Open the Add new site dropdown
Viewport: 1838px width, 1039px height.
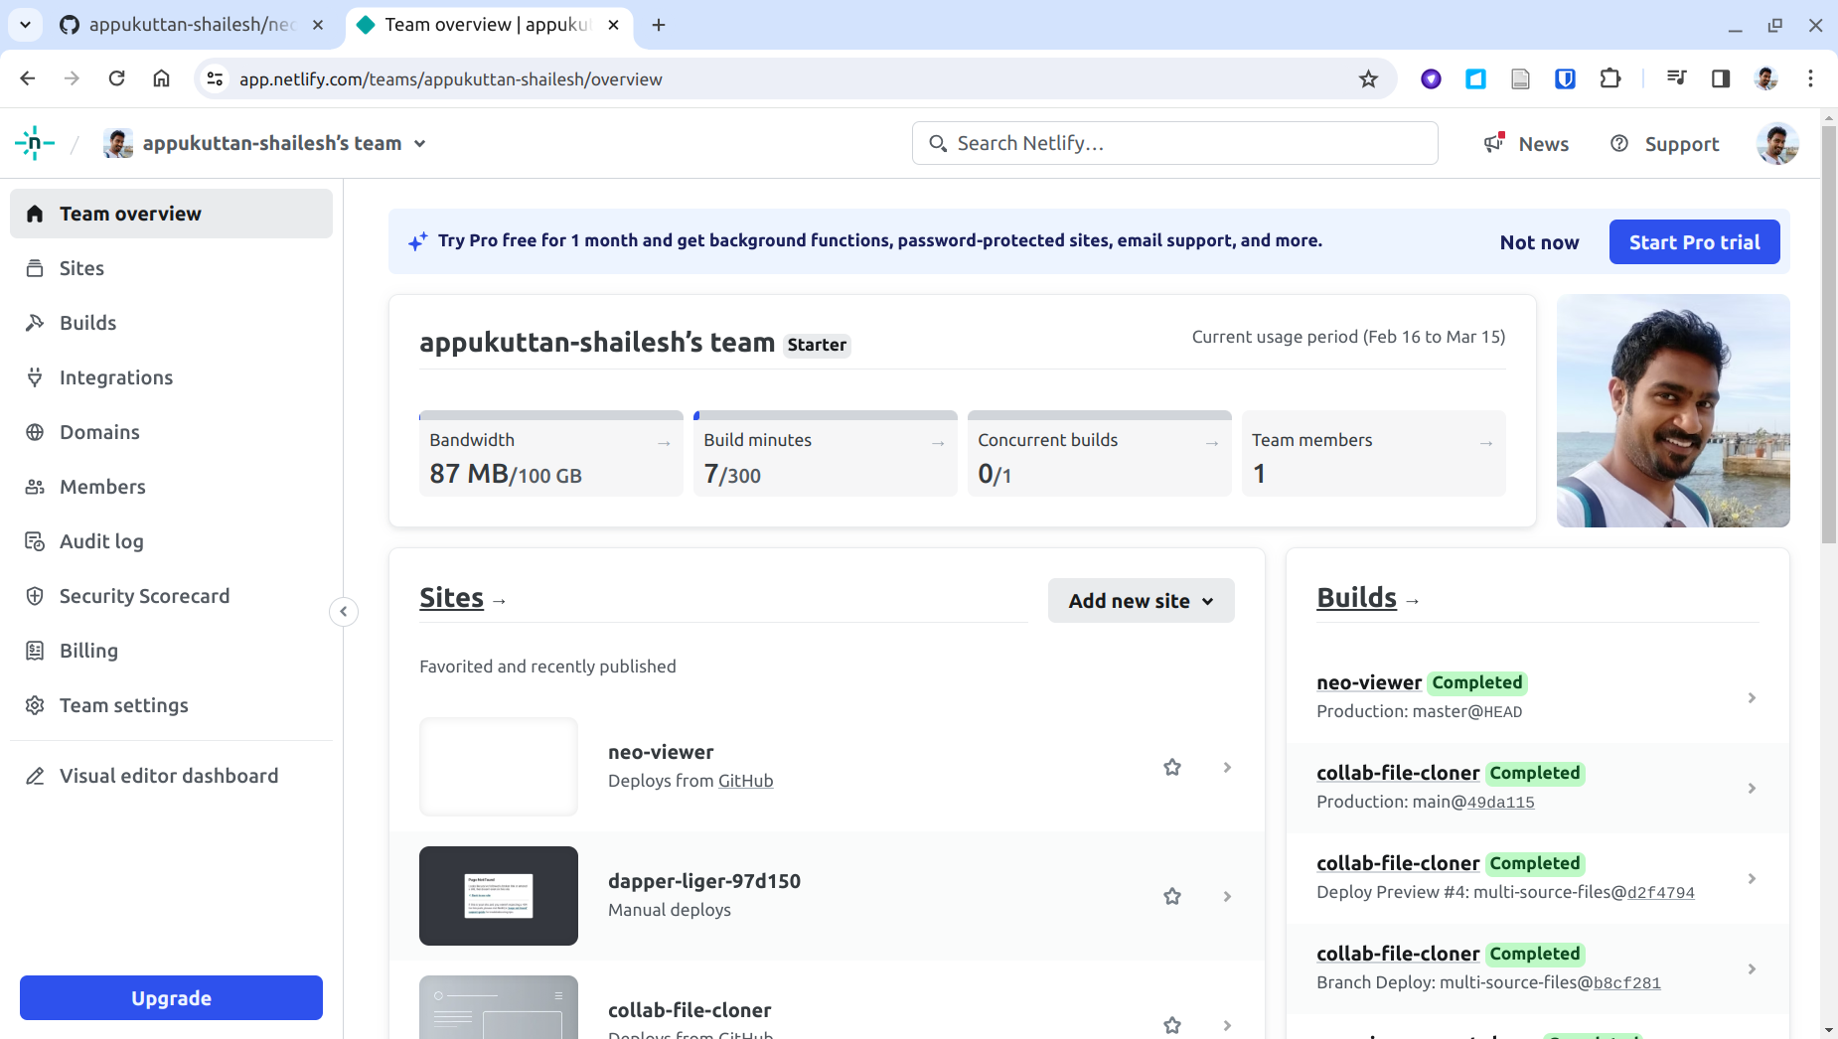tap(1140, 600)
